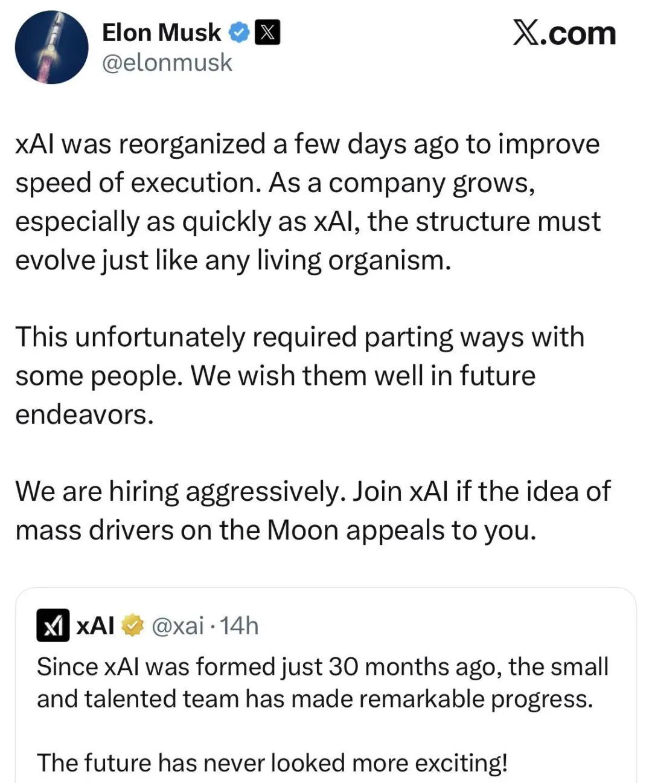Click the black X affiliation badge
This screenshot has height=783, width=652.
click(x=267, y=33)
